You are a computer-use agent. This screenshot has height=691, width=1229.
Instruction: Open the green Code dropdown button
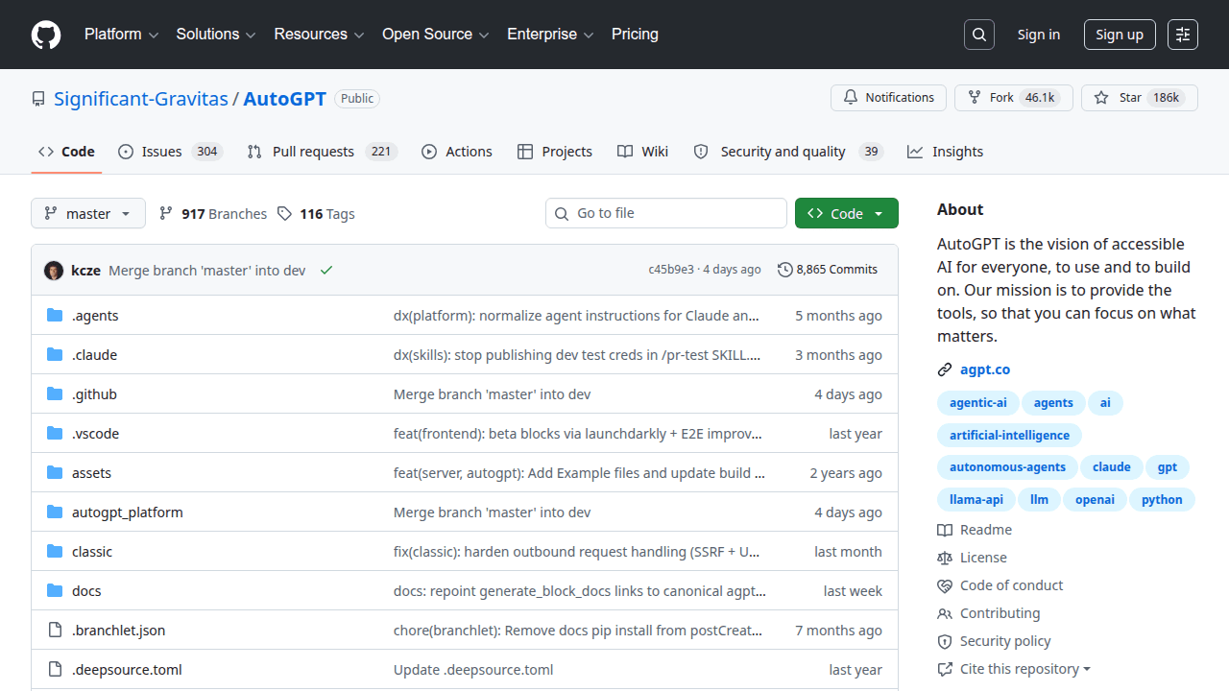coord(847,213)
